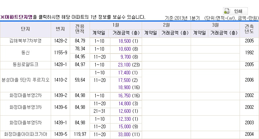Click 거래금액 (층) subheader under 3월

pyautogui.click(x=224, y=33)
